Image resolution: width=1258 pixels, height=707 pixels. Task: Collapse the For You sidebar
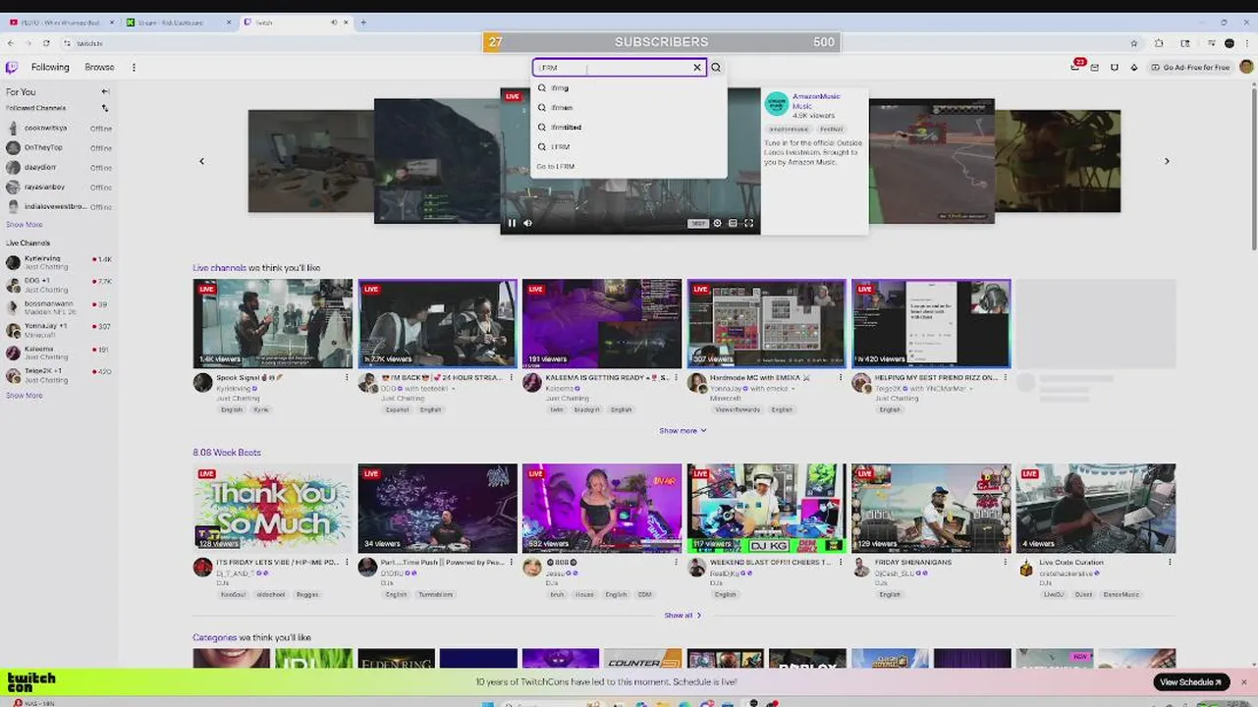pyautogui.click(x=105, y=91)
